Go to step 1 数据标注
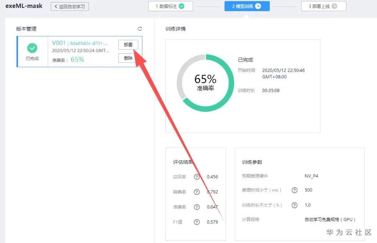The height and width of the screenshot is (243, 377). click(171, 6)
